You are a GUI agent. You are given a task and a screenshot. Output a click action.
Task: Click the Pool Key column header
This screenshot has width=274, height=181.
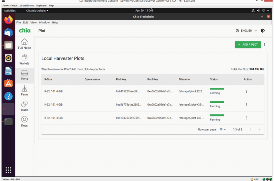[x=152, y=79]
